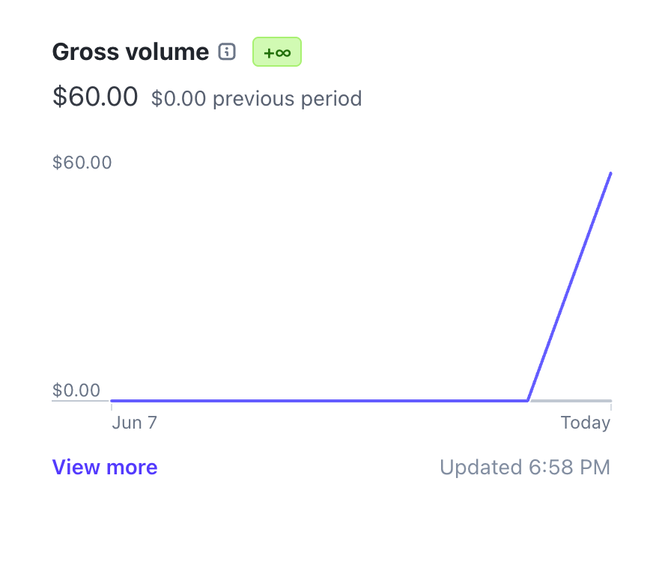The width and height of the screenshot is (665, 568).
Task: Click the flat purple line's middle
Action: coord(320,401)
